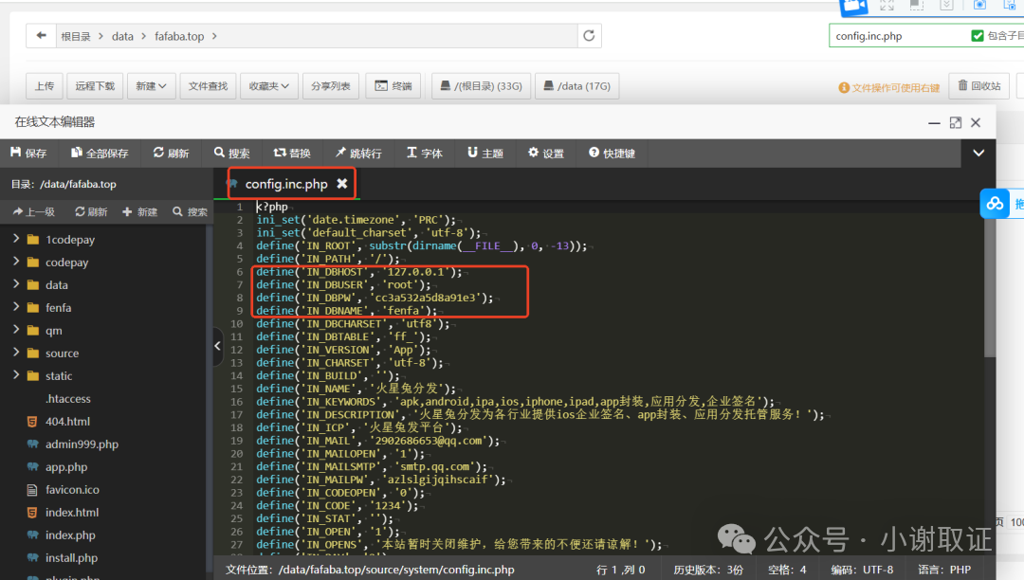This screenshot has height=580, width=1024.
Task: Open the 替换 replace tool
Action: pos(292,154)
